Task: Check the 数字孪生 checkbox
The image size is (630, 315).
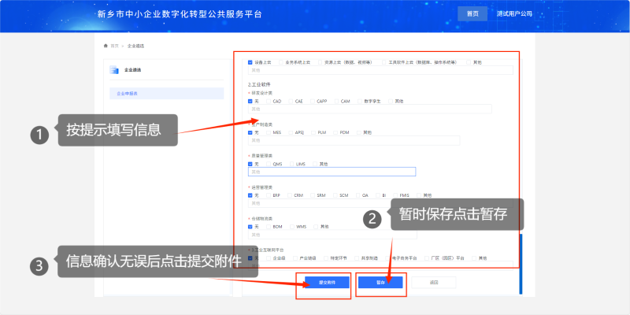Action: (x=359, y=102)
